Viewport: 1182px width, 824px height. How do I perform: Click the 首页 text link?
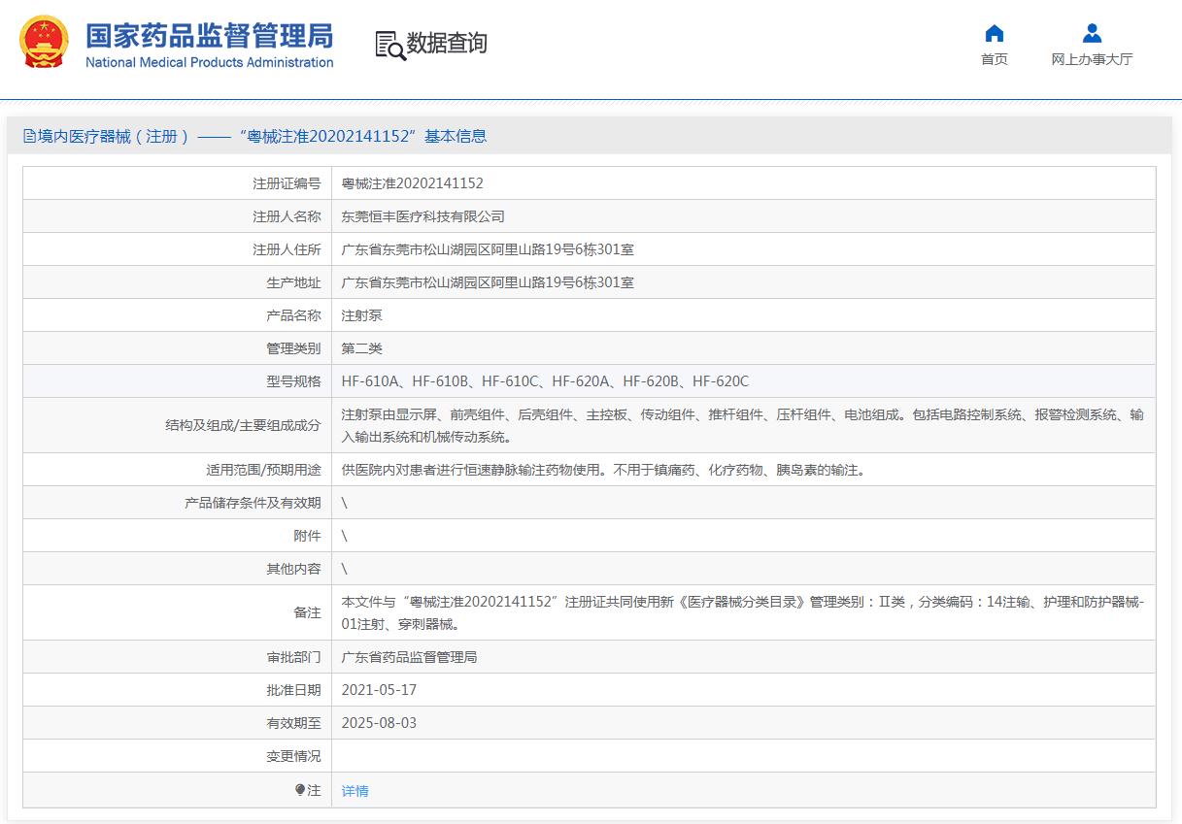(x=994, y=59)
